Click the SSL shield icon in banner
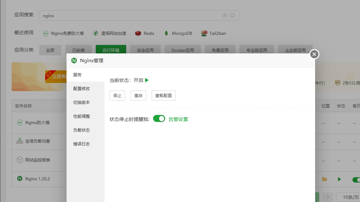The height and width of the screenshot is (202, 360). click(x=337, y=83)
